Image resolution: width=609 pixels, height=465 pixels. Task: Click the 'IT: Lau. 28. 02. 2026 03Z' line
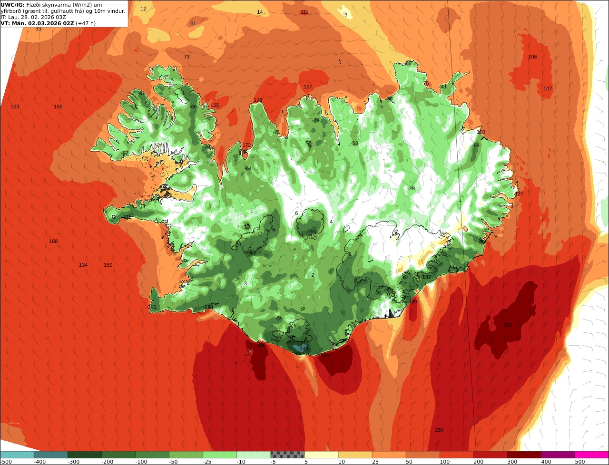coord(33,17)
